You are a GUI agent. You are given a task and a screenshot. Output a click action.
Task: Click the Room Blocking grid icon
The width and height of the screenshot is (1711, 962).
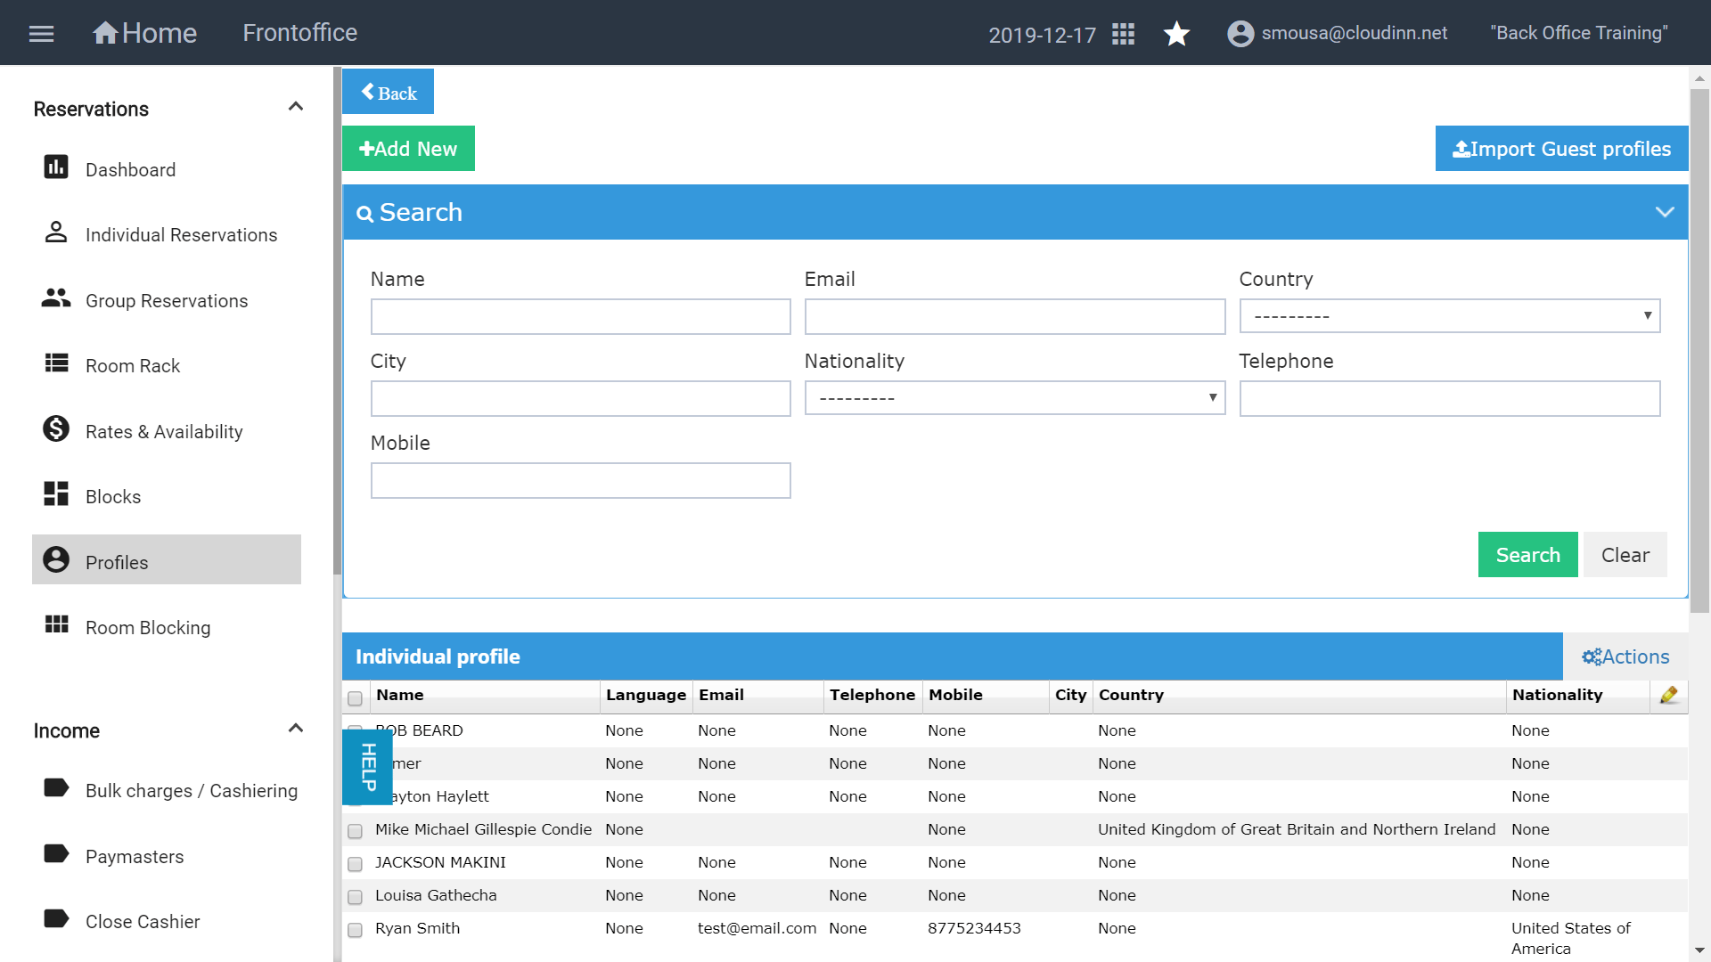(56, 624)
